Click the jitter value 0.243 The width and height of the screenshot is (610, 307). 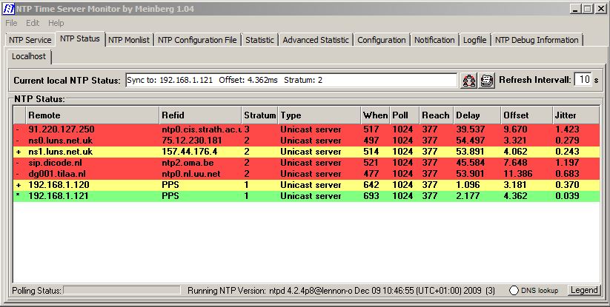click(x=567, y=152)
